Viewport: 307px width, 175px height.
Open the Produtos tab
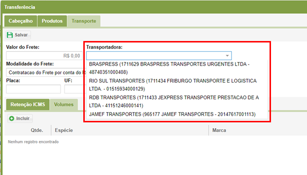click(52, 21)
